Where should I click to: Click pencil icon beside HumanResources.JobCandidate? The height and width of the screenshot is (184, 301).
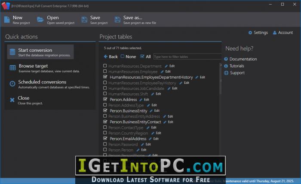[169, 89]
